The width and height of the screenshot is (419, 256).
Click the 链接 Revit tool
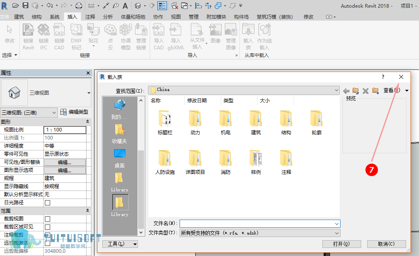pyautogui.click(x=28, y=37)
